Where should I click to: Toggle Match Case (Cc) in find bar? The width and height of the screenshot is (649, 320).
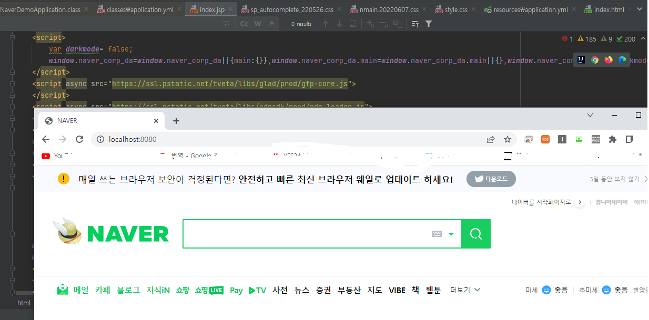[244, 24]
